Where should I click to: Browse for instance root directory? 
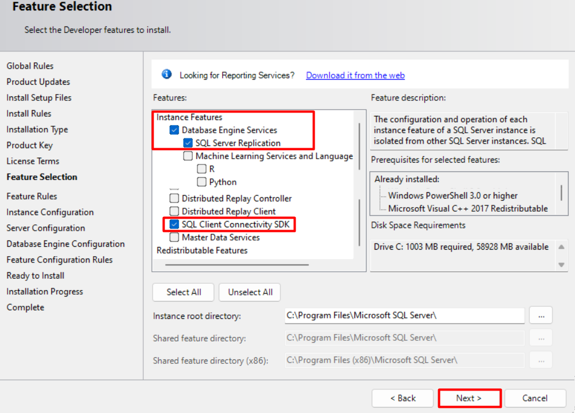click(x=541, y=316)
